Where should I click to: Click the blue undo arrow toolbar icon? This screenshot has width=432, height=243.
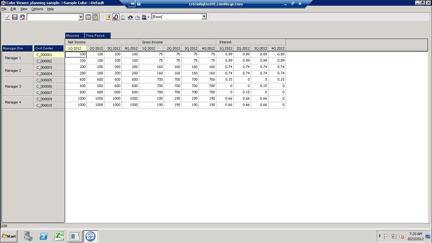(x=130, y=17)
